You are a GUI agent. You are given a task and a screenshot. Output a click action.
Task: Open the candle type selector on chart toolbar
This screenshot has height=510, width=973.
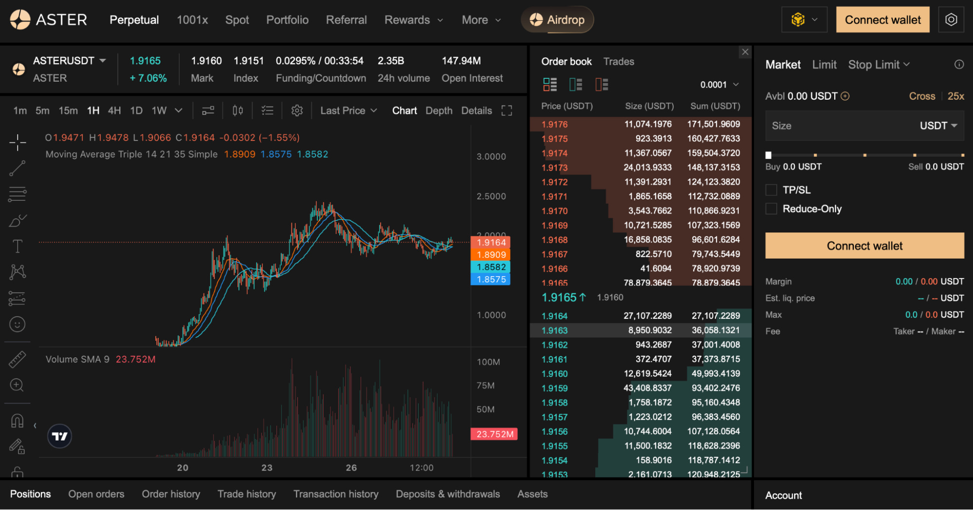click(237, 110)
